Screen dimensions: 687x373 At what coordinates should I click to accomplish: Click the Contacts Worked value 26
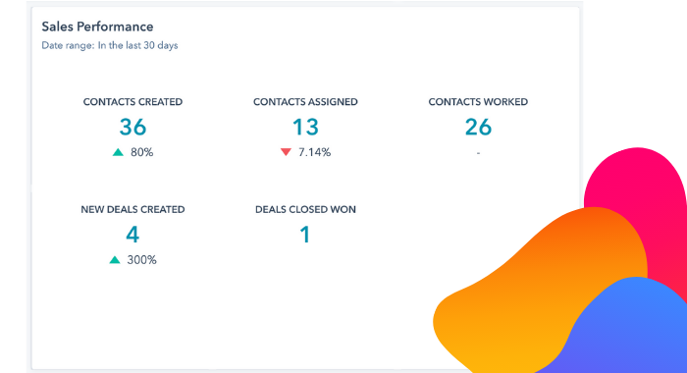click(478, 127)
